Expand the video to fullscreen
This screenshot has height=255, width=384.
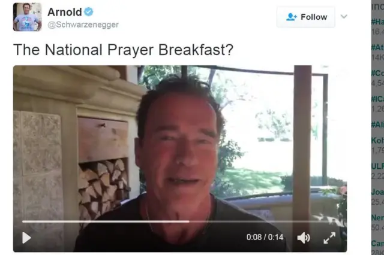pyautogui.click(x=329, y=238)
